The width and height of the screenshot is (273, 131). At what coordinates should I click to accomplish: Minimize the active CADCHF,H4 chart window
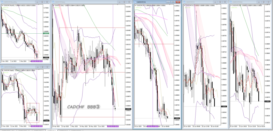168,2
